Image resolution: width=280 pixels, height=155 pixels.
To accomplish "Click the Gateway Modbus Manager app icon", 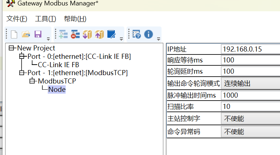I will [x=11, y=3].
